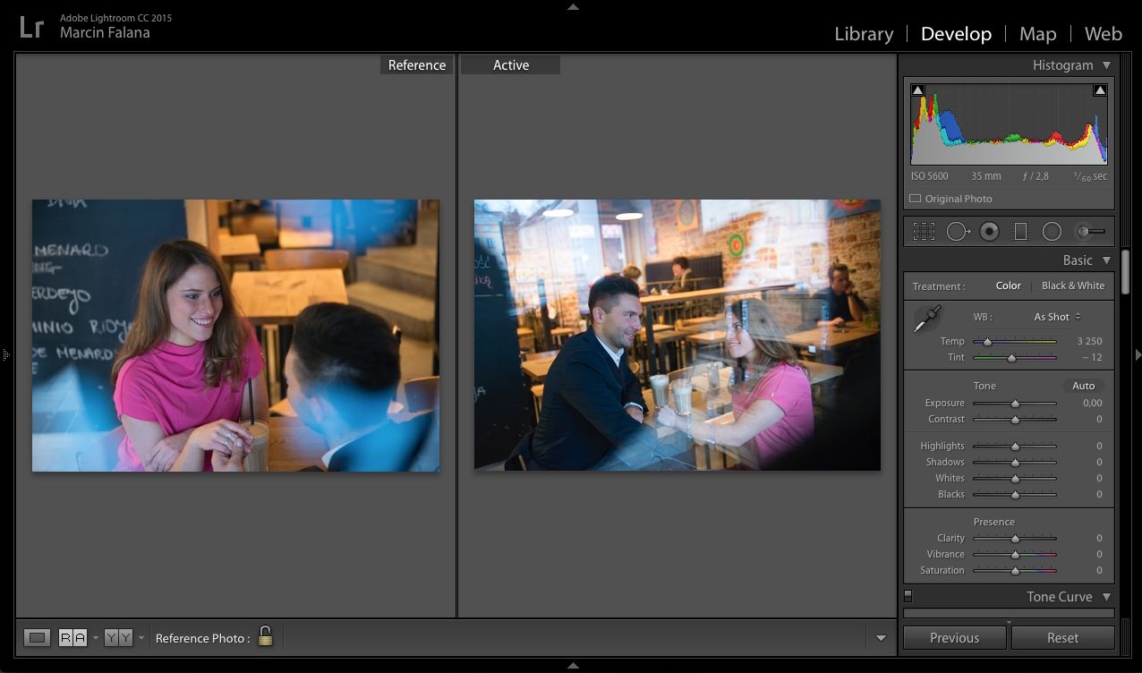This screenshot has height=673, width=1142.
Task: Pick the White Balance Selector eyedropper
Action: [x=926, y=319]
